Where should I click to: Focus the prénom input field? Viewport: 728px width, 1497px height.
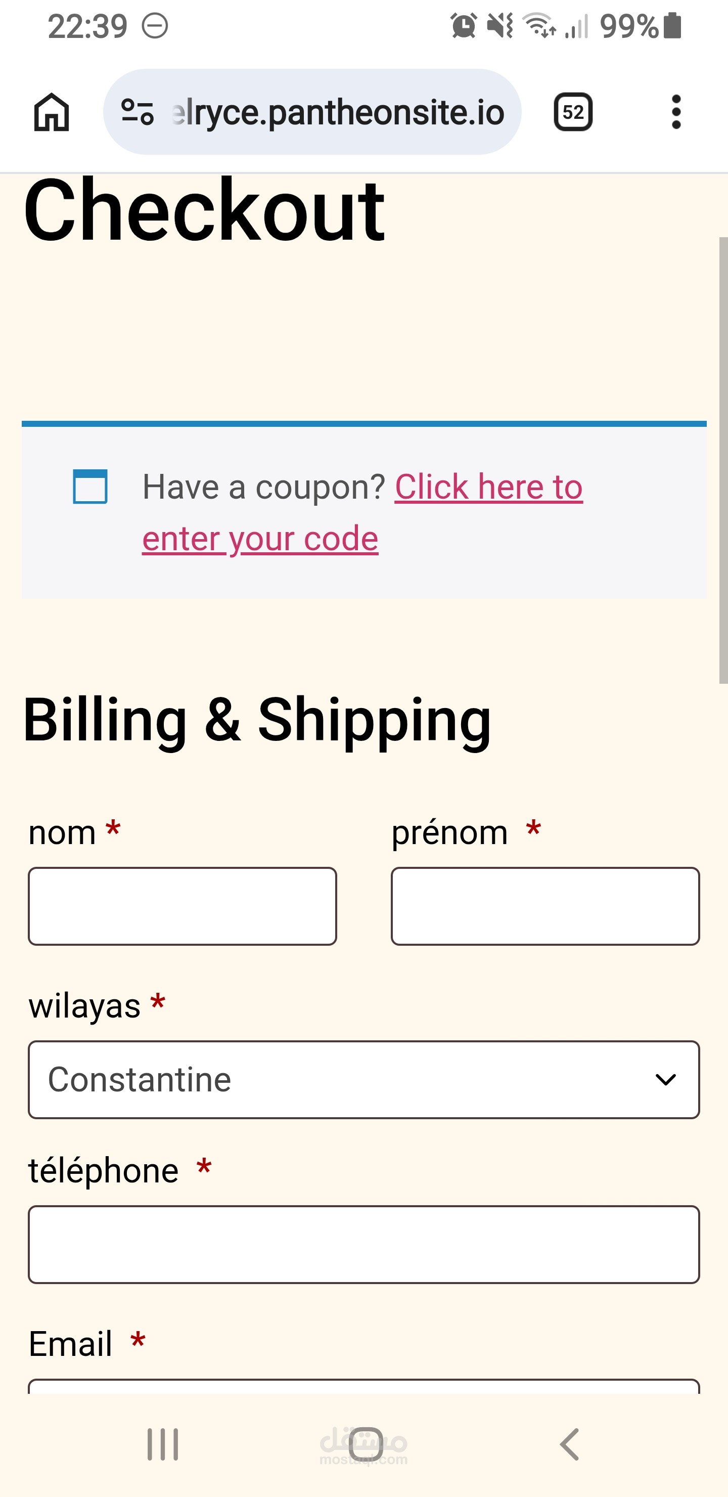pos(545,906)
